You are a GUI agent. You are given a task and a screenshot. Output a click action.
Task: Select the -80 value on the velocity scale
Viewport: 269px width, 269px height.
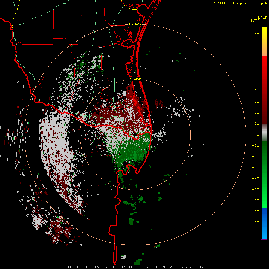(256, 223)
